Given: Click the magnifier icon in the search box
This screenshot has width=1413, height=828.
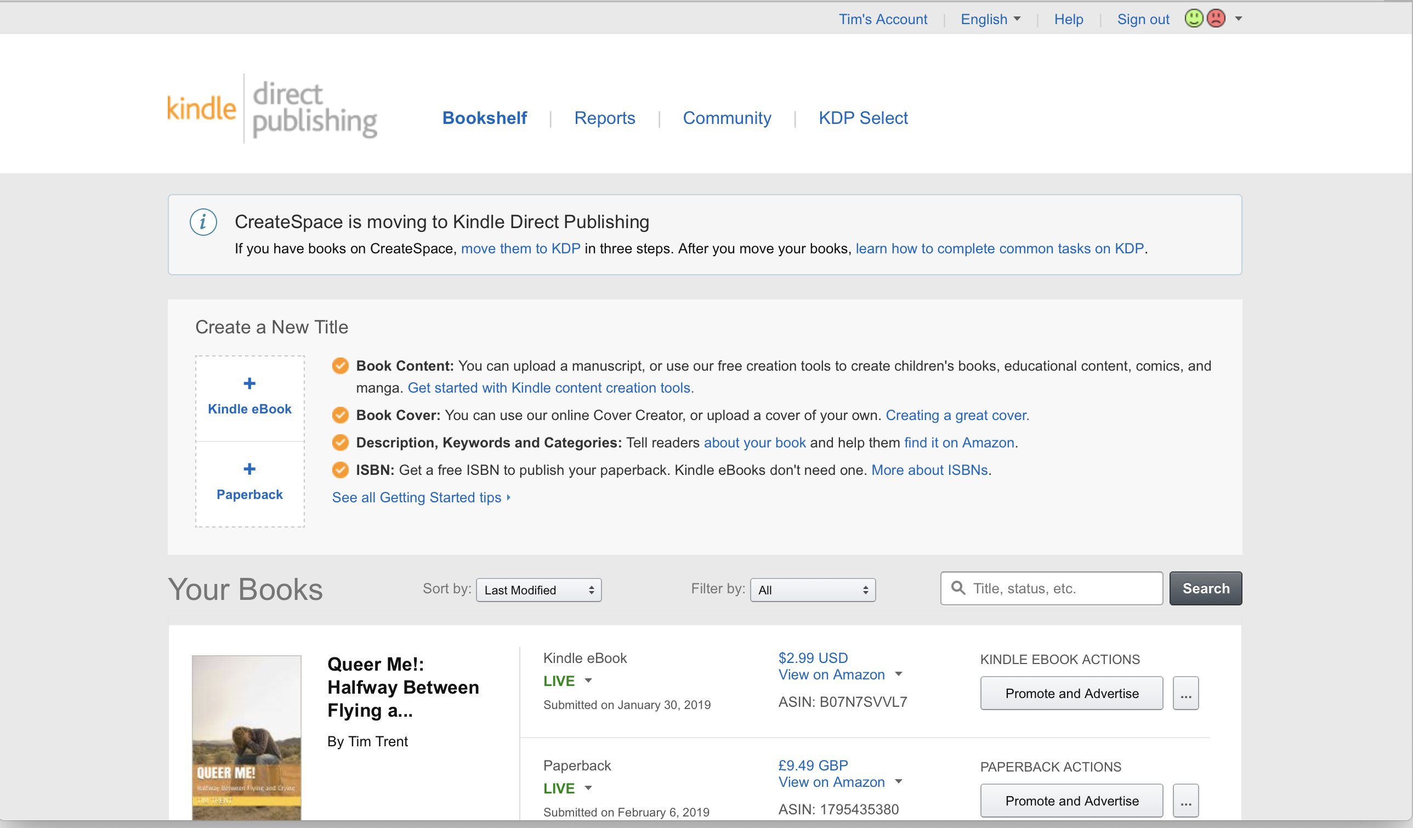Looking at the screenshot, I should (958, 588).
